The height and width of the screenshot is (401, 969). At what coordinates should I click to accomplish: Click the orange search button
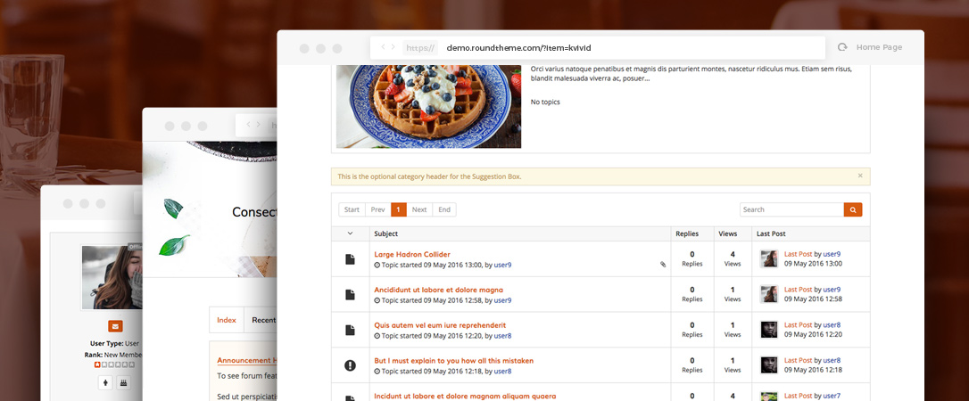point(853,209)
